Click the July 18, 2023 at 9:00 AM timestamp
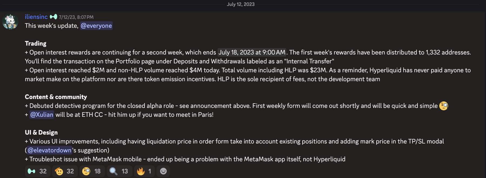The height and width of the screenshot is (178, 486). (x=252, y=52)
